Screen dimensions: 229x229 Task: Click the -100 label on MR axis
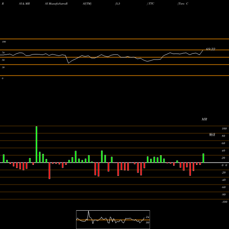224,202
